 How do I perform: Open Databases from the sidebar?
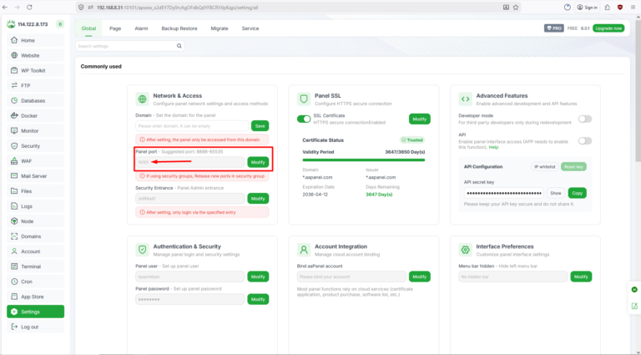[14, 100]
